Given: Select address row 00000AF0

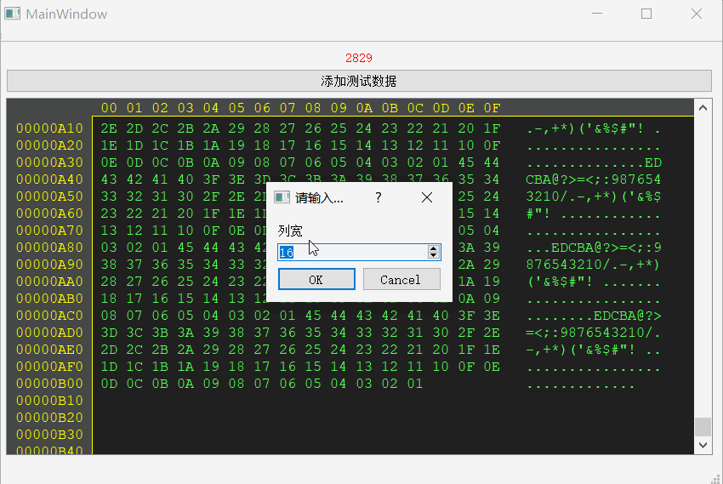Looking at the screenshot, I should point(50,367).
